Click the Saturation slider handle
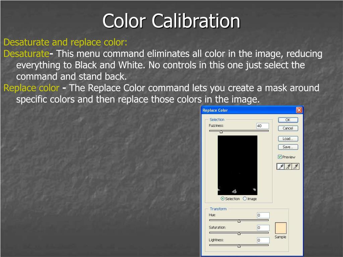343x257 pixels. (239, 234)
